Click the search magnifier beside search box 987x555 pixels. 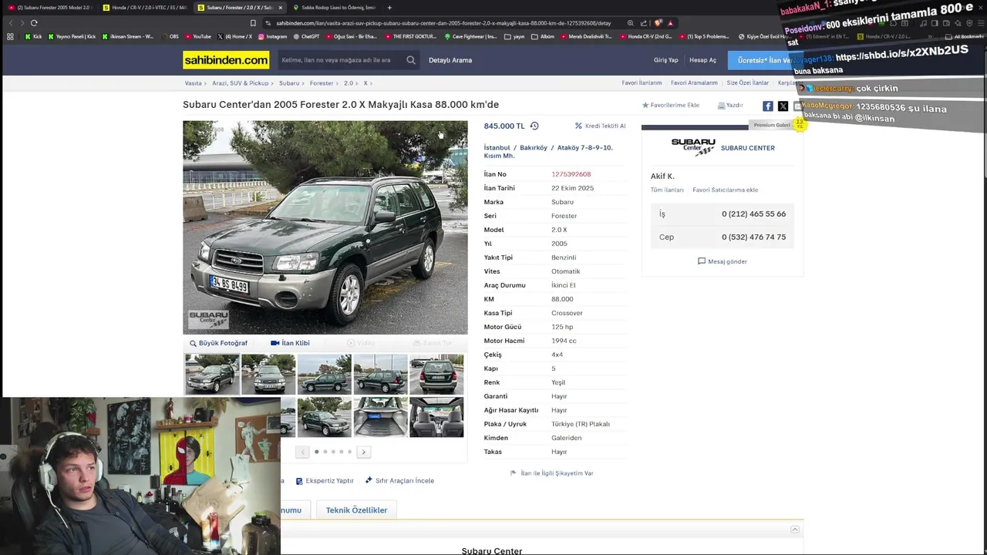[411, 60]
